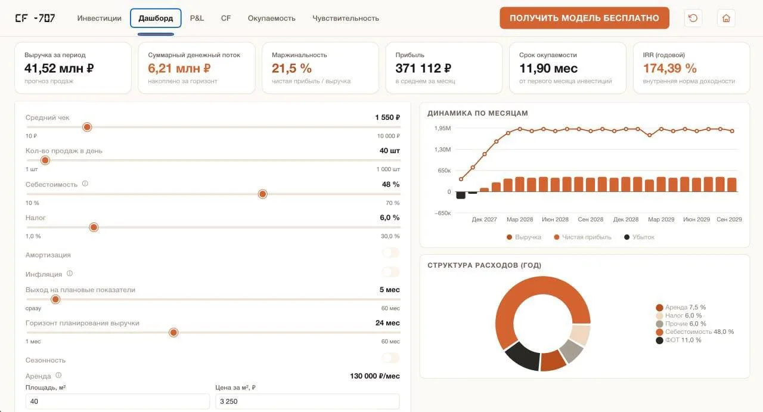Screen dimensions: 763x412
Task: Open the CF tab
Action: pyautogui.click(x=226, y=18)
